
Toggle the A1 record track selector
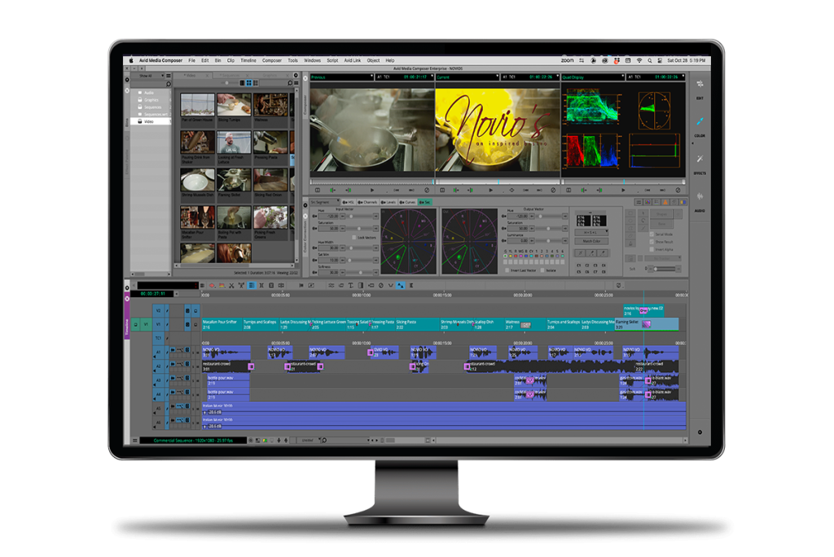tap(158, 352)
